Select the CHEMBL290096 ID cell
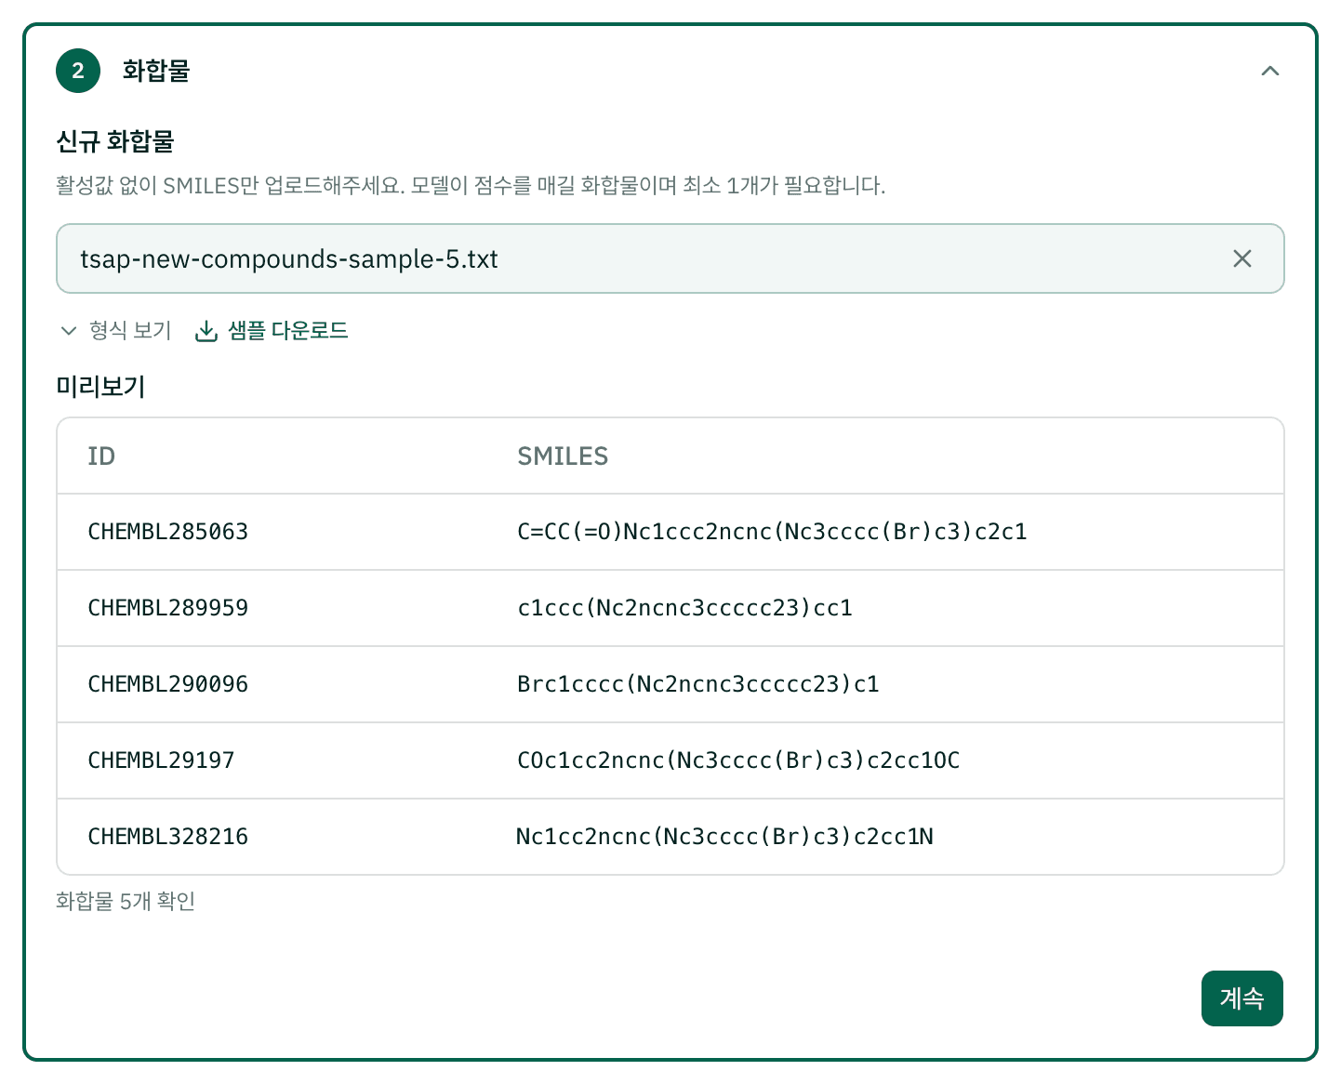 point(168,684)
